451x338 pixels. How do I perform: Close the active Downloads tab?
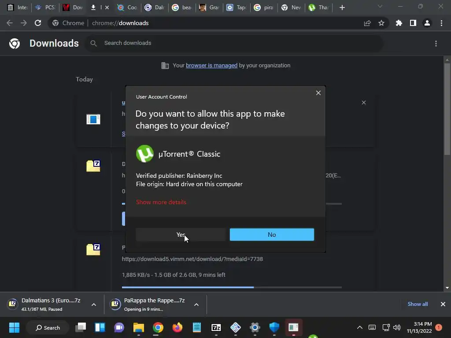pyautogui.click(x=107, y=7)
